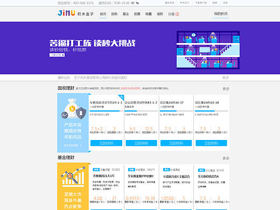The image size is (280, 210).
Task: Open the loan title ending 1093683-1-2
Action: coord(141,103)
